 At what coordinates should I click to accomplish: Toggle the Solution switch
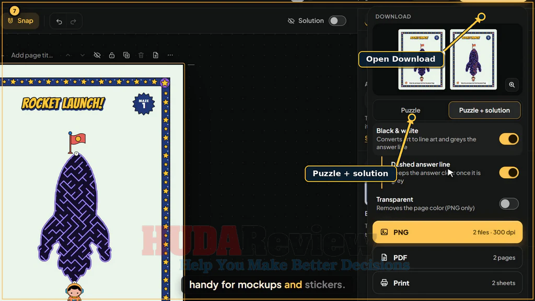[x=337, y=21]
